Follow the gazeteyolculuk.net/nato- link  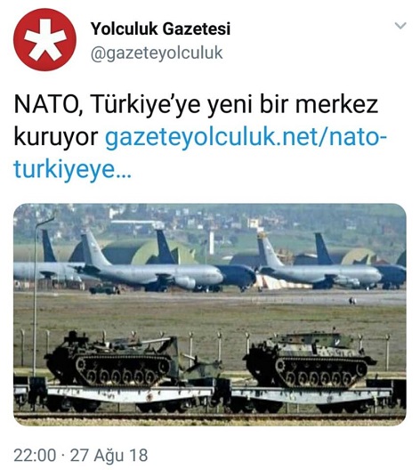246,137
